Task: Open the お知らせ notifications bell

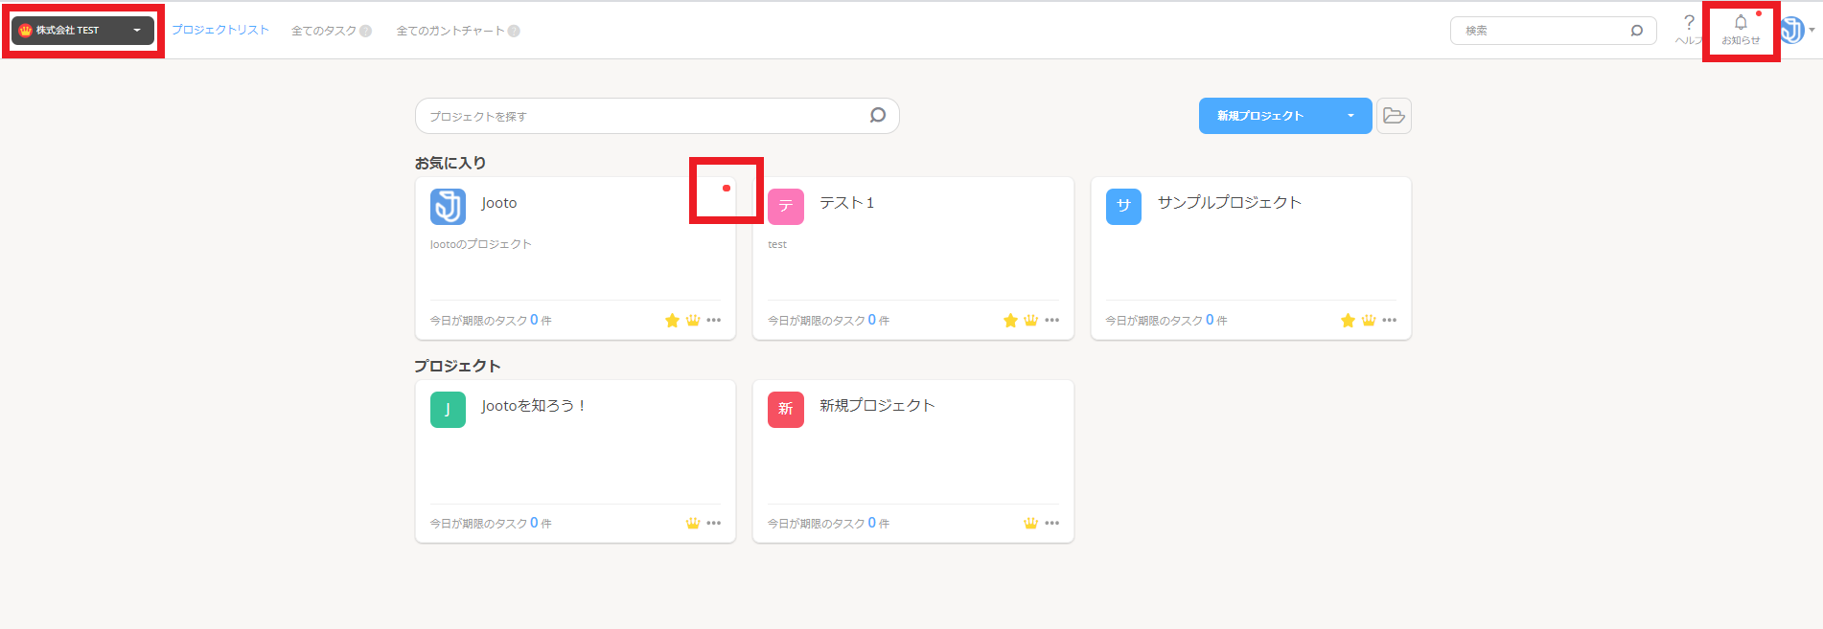Action: [1741, 30]
